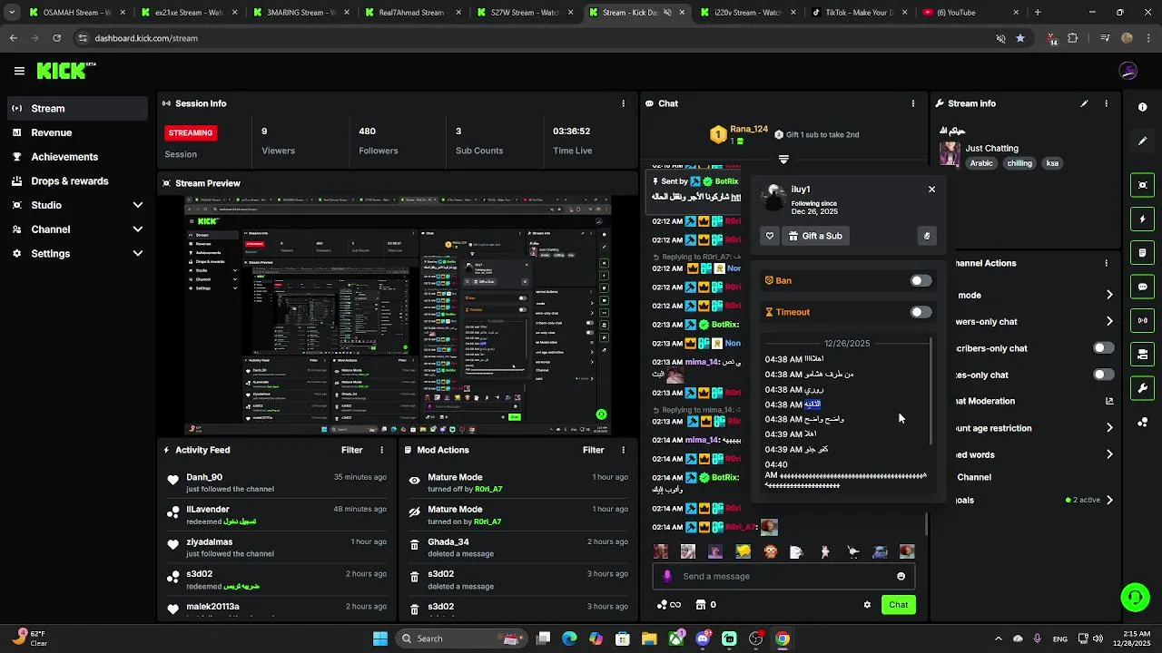Toggle the broadcast signal widget icon

[1142, 320]
